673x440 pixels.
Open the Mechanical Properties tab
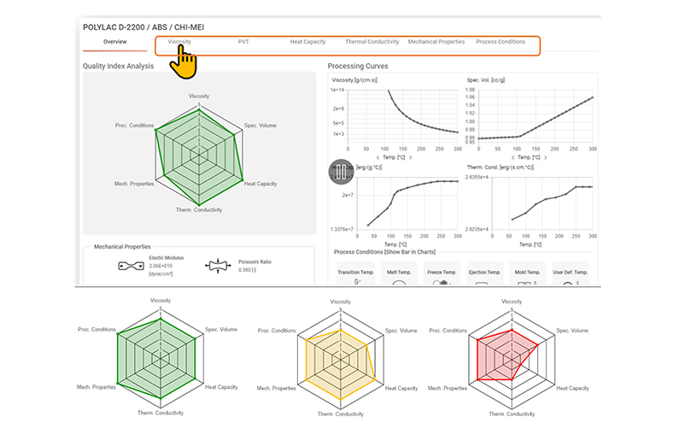[x=436, y=42]
